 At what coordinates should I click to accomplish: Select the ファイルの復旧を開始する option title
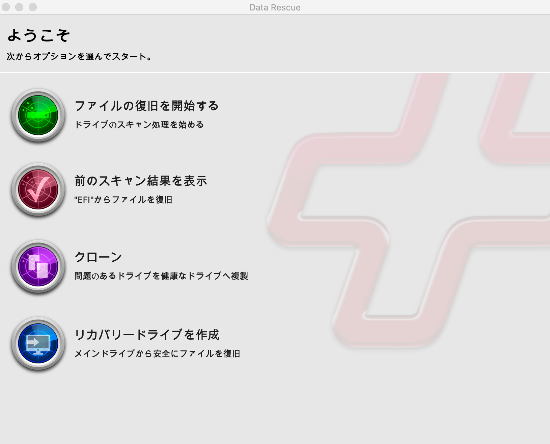point(146,106)
